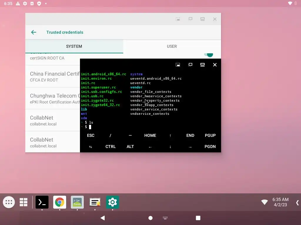Go back from Trusted credentials
This screenshot has width=301, height=225.
[x=34, y=32]
